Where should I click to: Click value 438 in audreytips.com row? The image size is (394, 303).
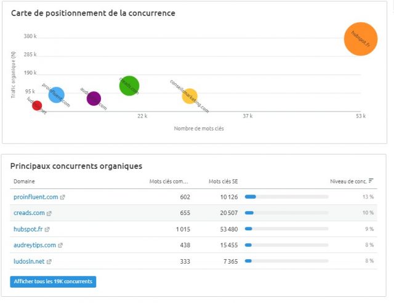click(185, 245)
